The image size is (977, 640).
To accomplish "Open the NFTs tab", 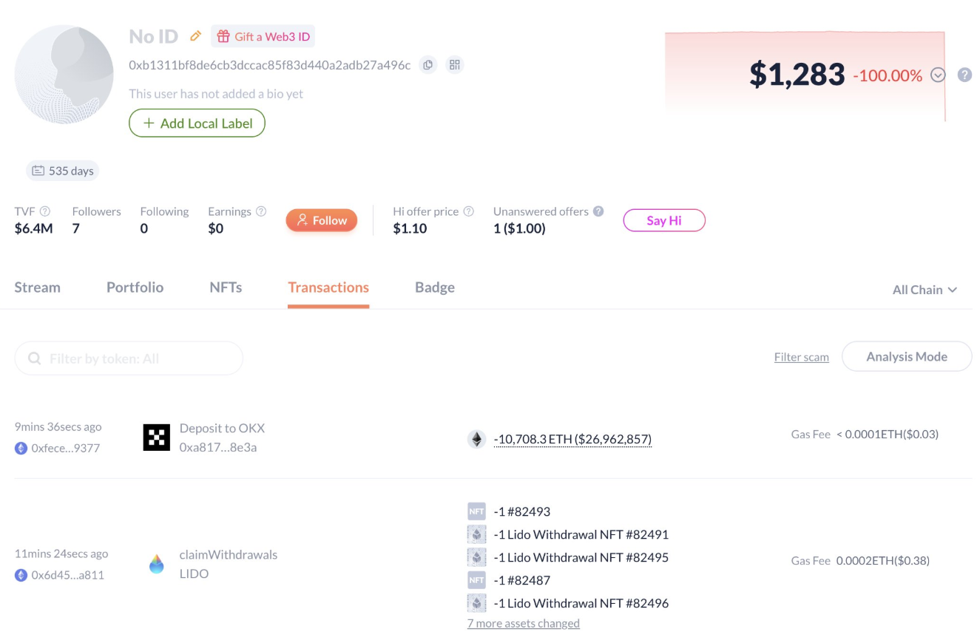I will (226, 287).
